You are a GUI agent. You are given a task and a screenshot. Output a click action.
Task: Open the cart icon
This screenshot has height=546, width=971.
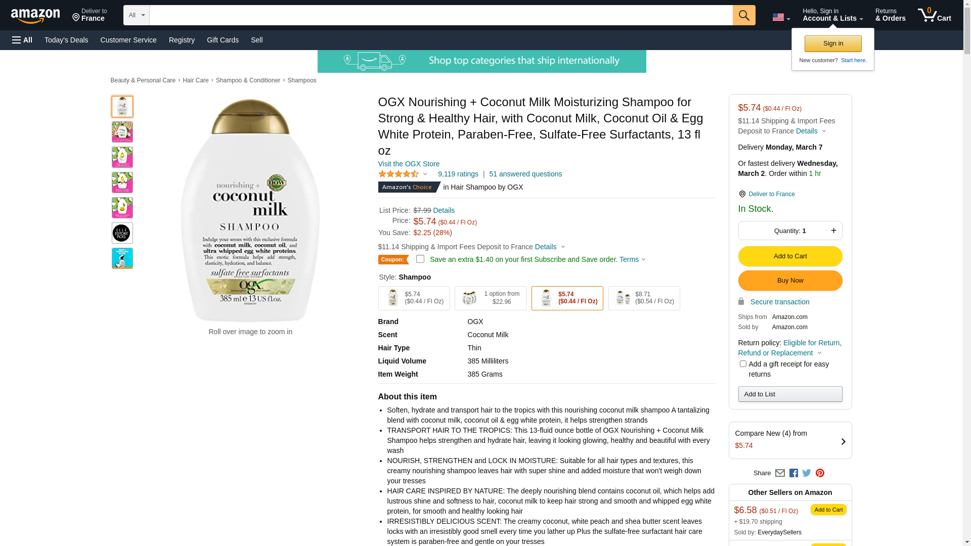(934, 15)
